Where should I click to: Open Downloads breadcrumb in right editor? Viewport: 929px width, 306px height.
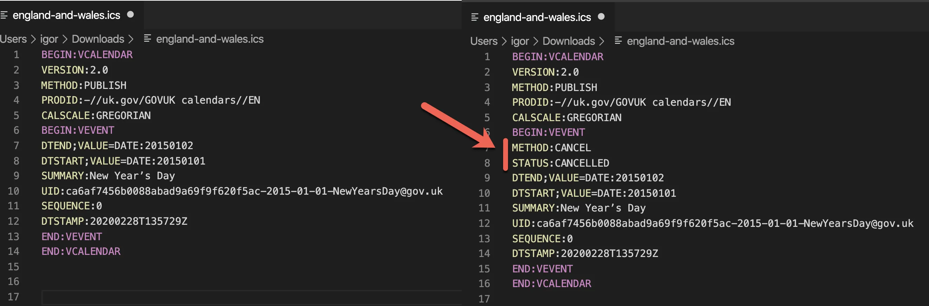569,41
